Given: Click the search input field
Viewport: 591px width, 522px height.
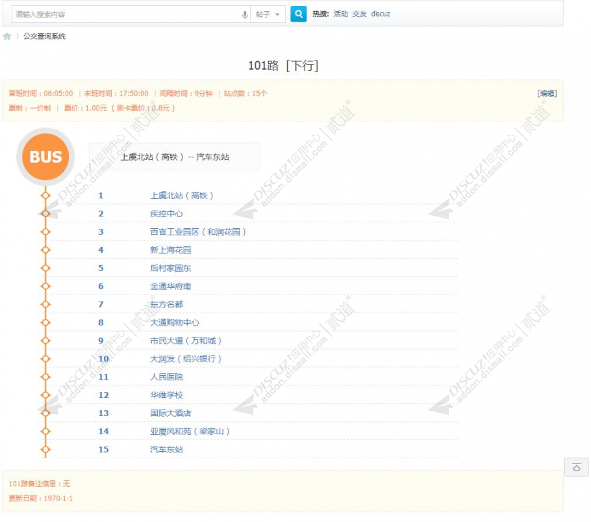Looking at the screenshot, I should click(x=117, y=14).
